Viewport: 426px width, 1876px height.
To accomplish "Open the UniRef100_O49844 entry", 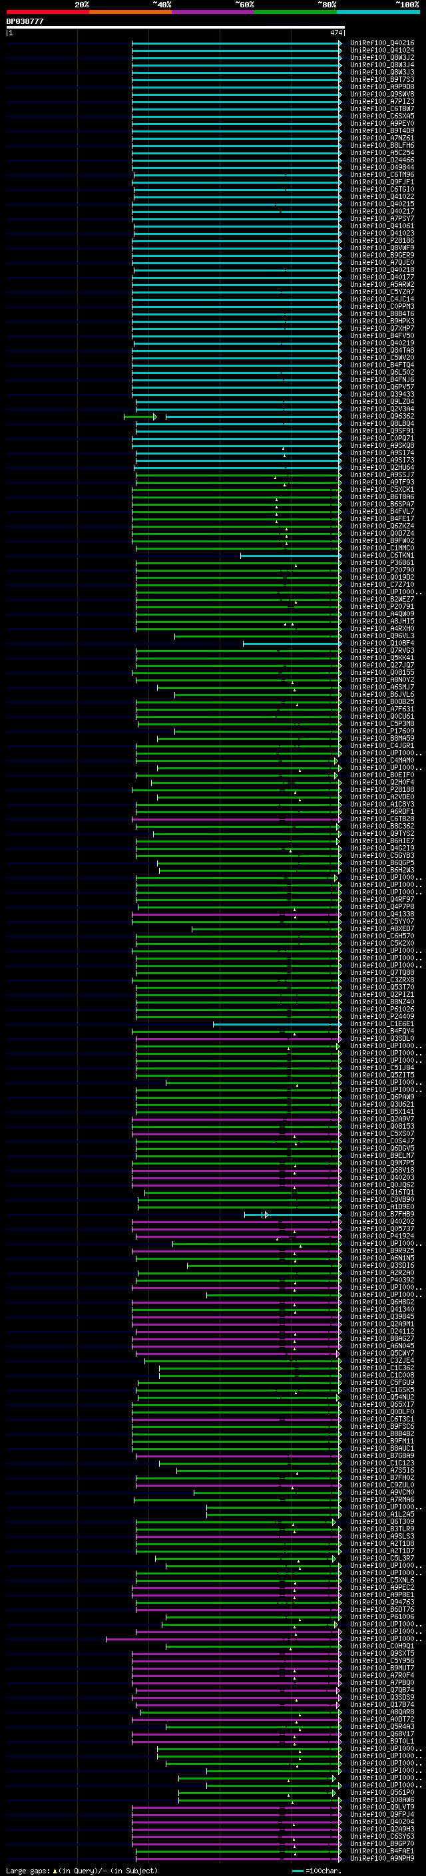I will (x=381, y=168).
